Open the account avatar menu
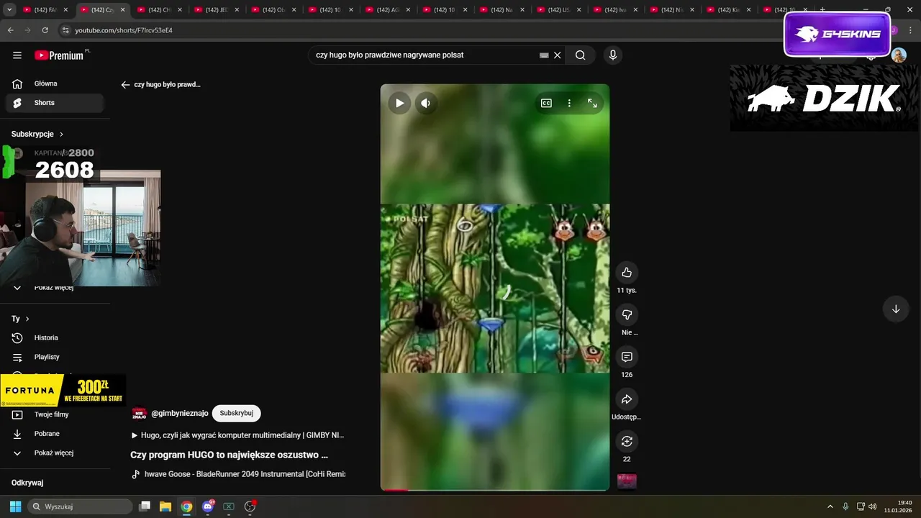The image size is (921, 518). pyautogui.click(x=899, y=55)
